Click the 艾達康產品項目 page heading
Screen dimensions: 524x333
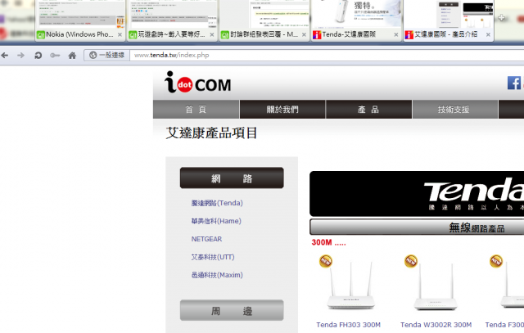(x=211, y=133)
